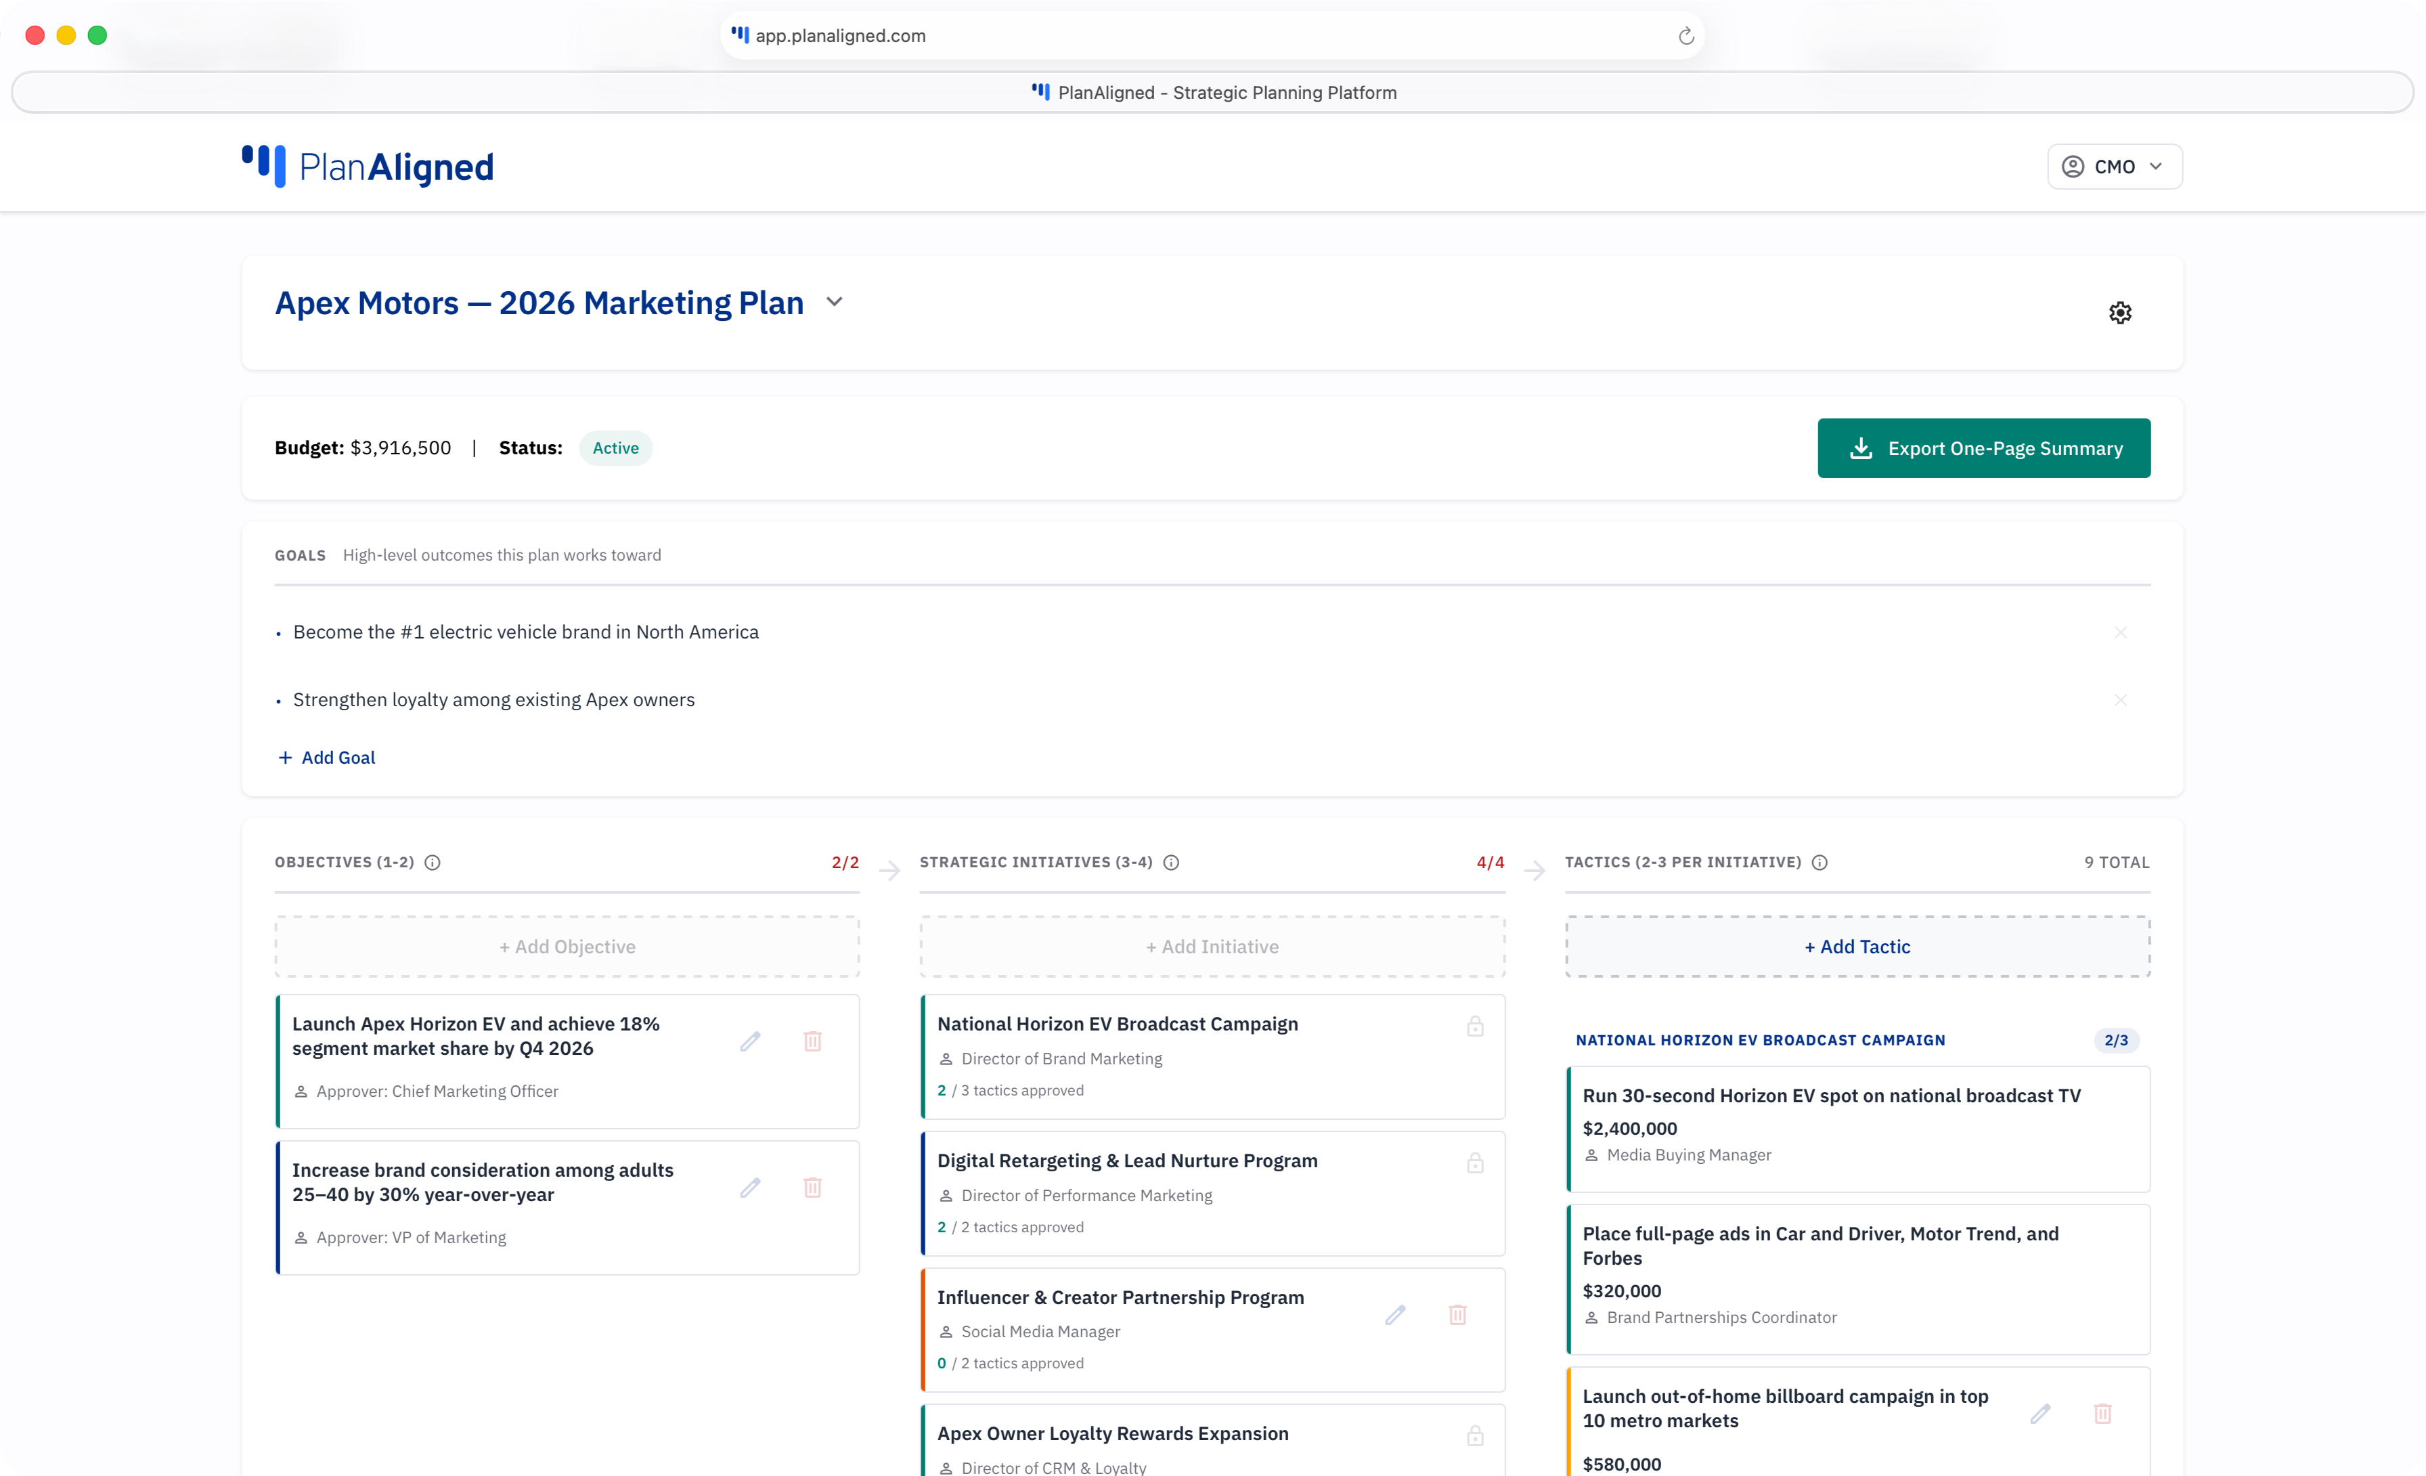Screen dimensions: 2426x1476
Task: Select the PlanAligned browser tab
Action: pos(1212,93)
